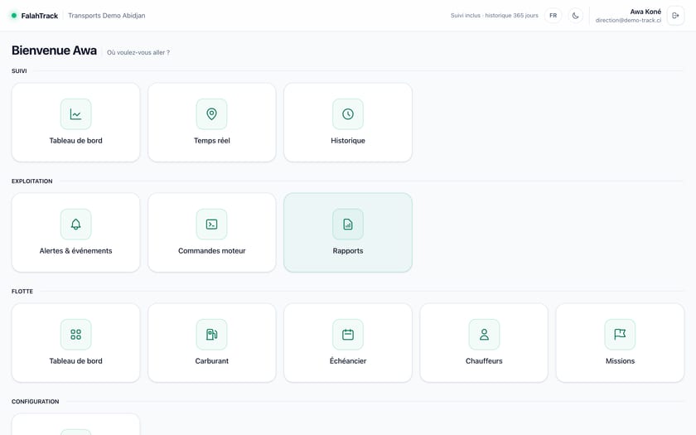This screenshot has width=696, height=435.
Task: Open the Missions flag icon
Action: click(620, 334)
